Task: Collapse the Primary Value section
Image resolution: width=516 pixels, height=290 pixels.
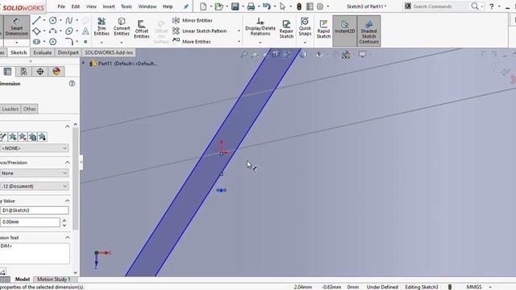Action: pyautogui.click(x=68, y=201)
